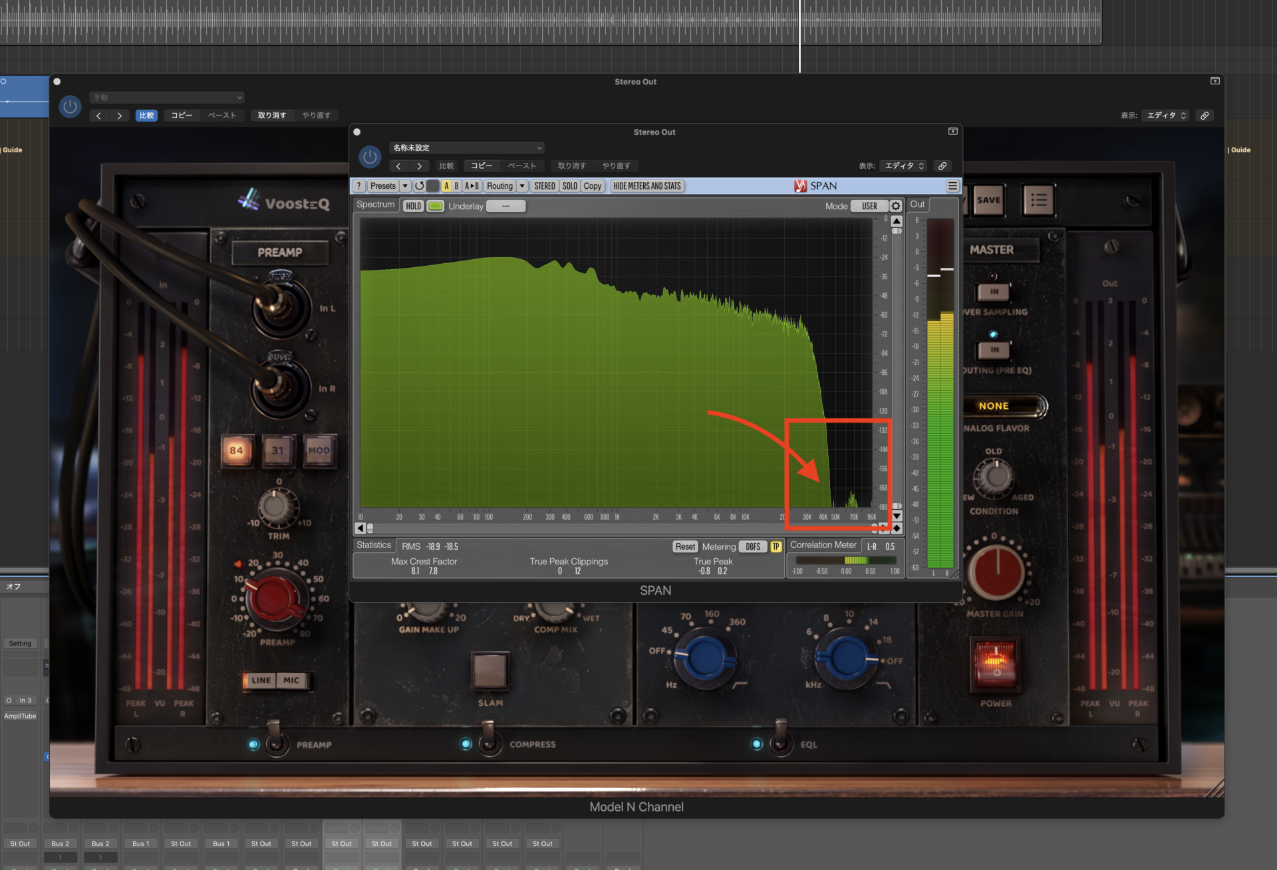Toggle the TP true peak button

click(776, 546)
